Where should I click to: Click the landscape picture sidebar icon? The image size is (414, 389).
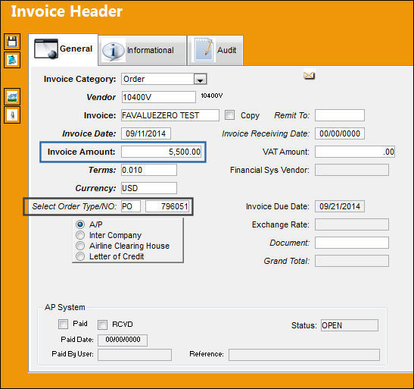click(x=12, y=96)
